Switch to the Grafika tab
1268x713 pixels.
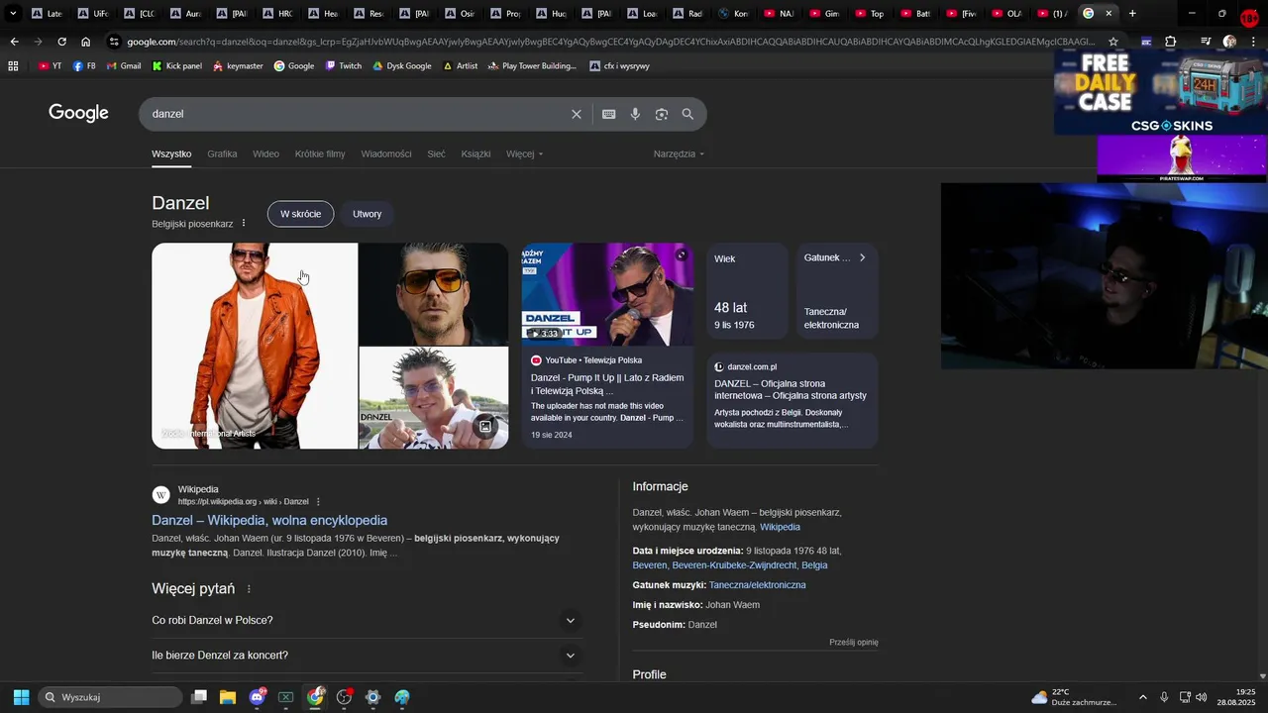(x=222, y=153)
